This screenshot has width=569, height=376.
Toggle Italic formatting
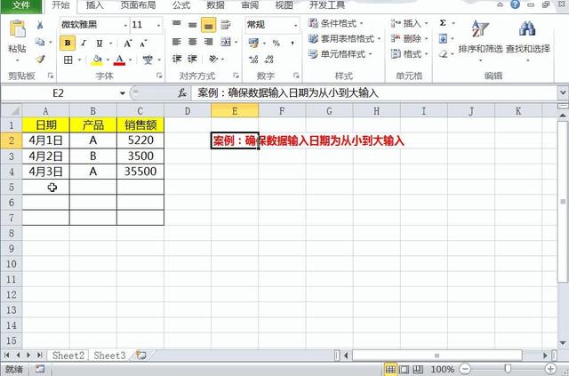84,43
